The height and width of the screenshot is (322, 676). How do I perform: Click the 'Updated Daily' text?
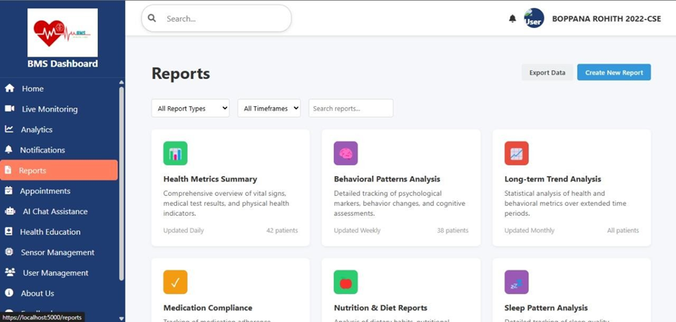click(x=183, y=230)
